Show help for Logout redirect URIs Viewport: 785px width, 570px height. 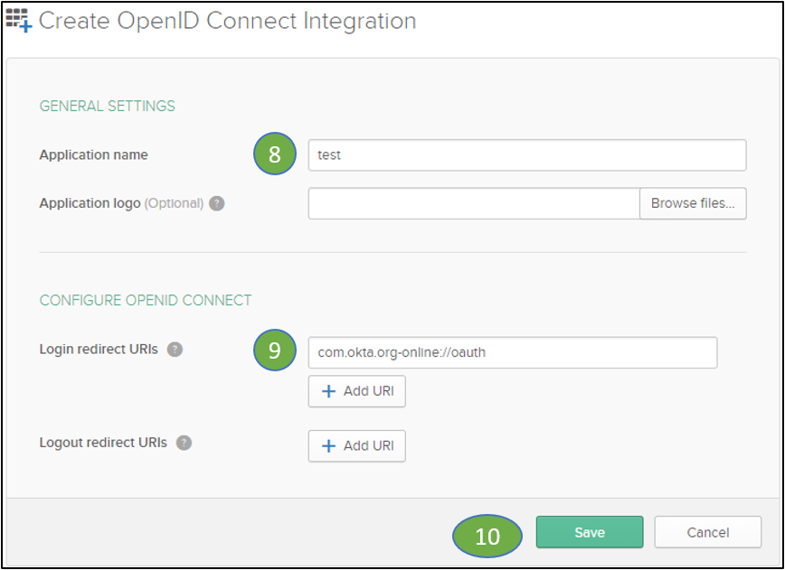184,443
